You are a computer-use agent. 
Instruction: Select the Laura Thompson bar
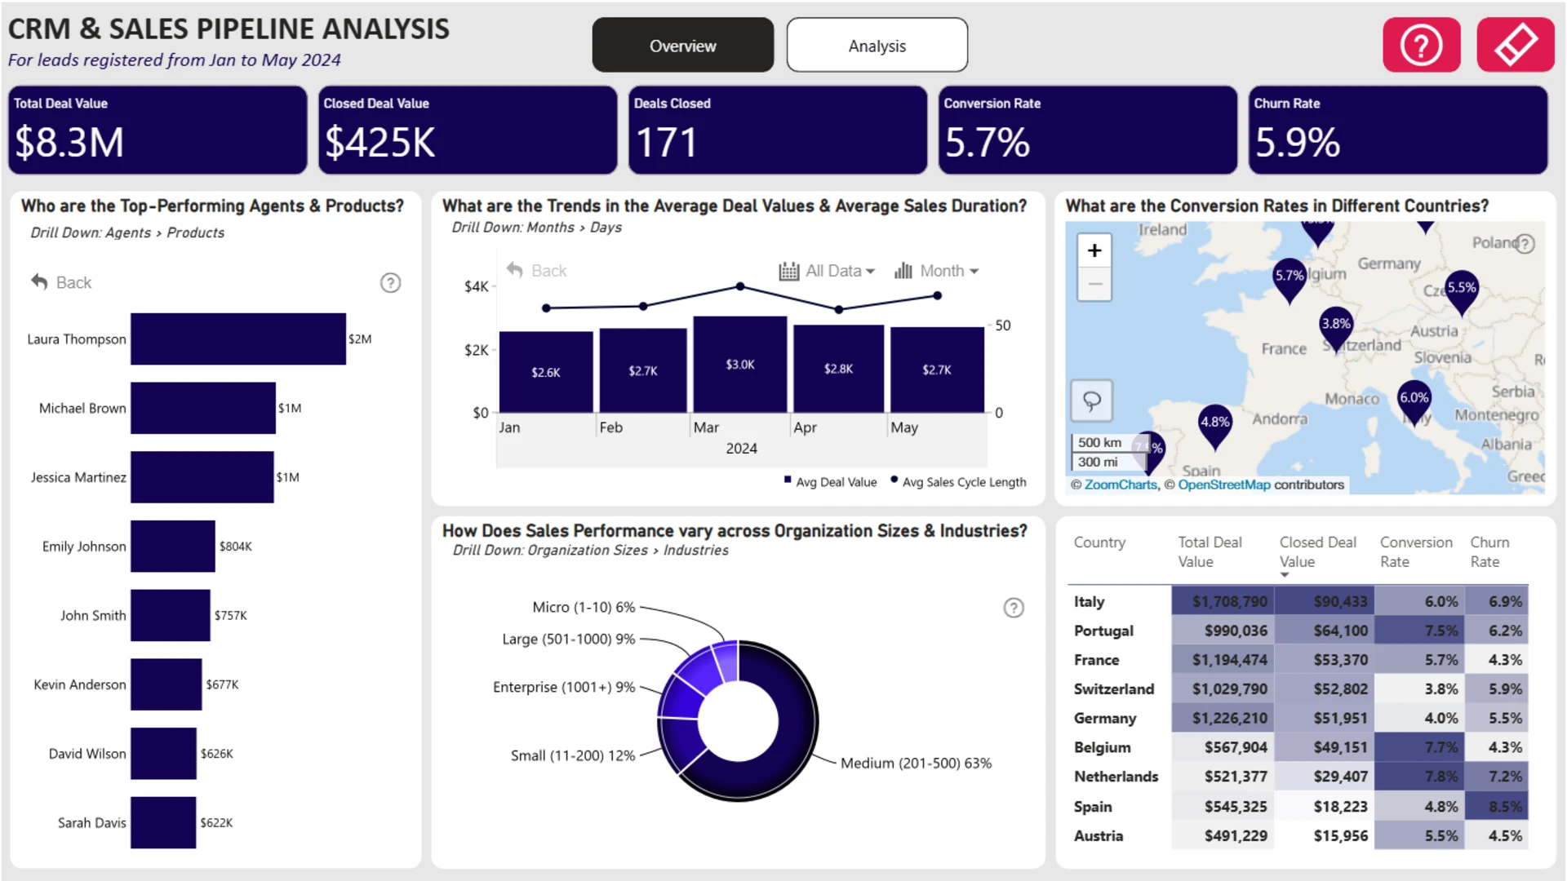(x=238, y=339)
